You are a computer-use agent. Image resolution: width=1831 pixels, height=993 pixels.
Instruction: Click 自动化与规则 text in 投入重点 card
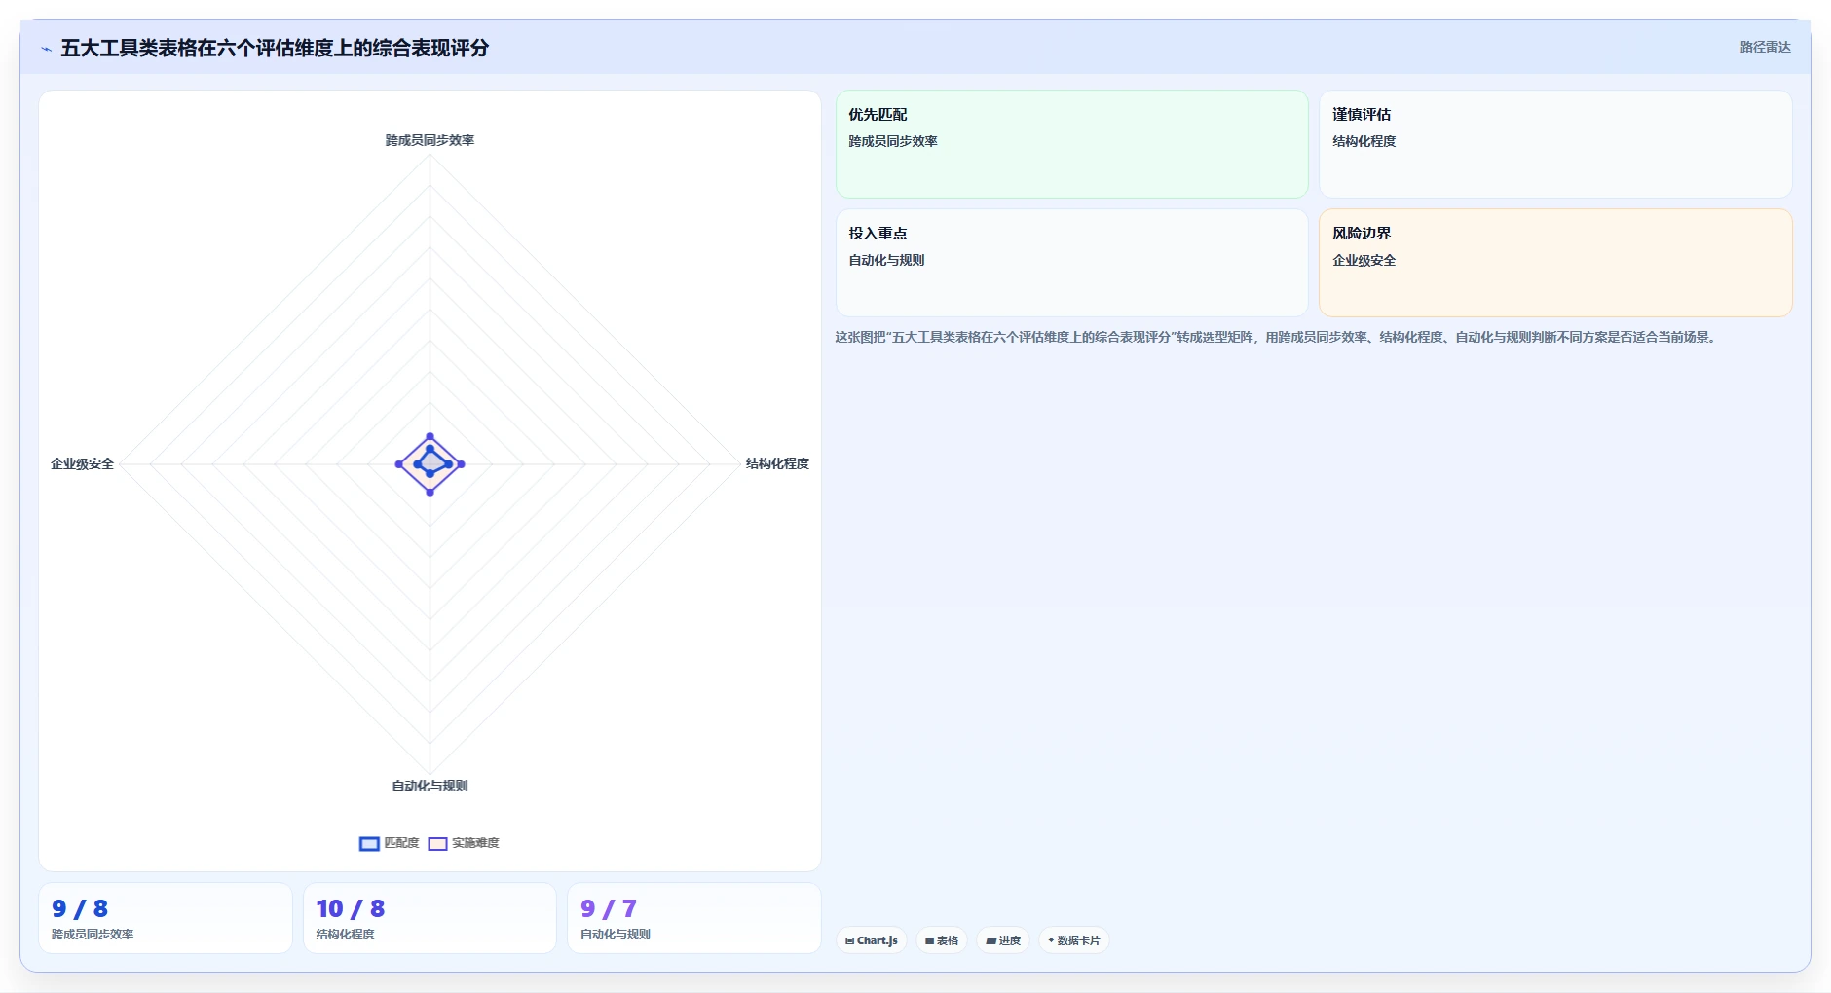coord(886,260)
